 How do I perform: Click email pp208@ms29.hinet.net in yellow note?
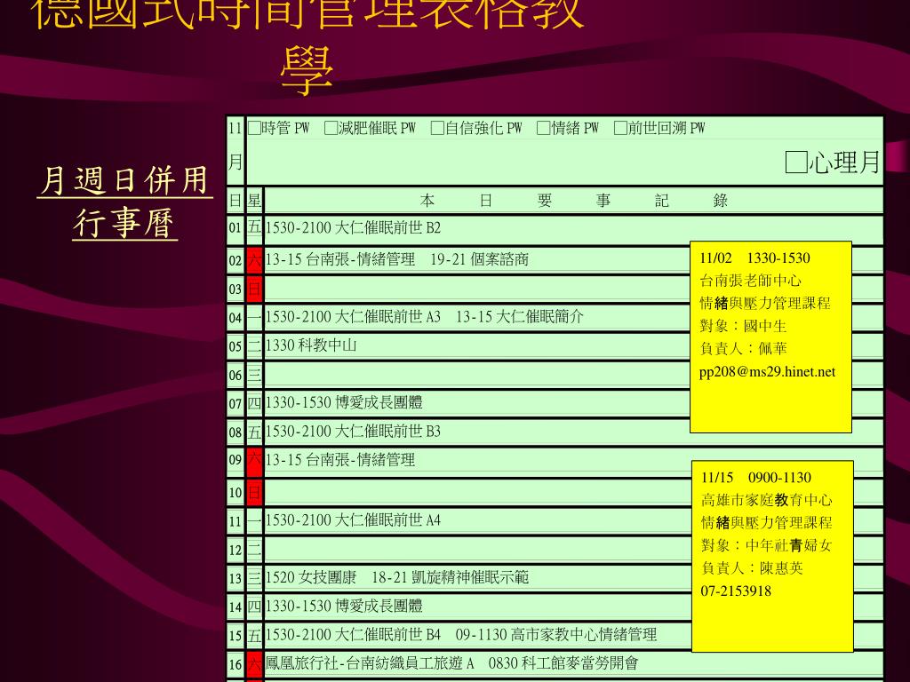[x=767, y=372]
